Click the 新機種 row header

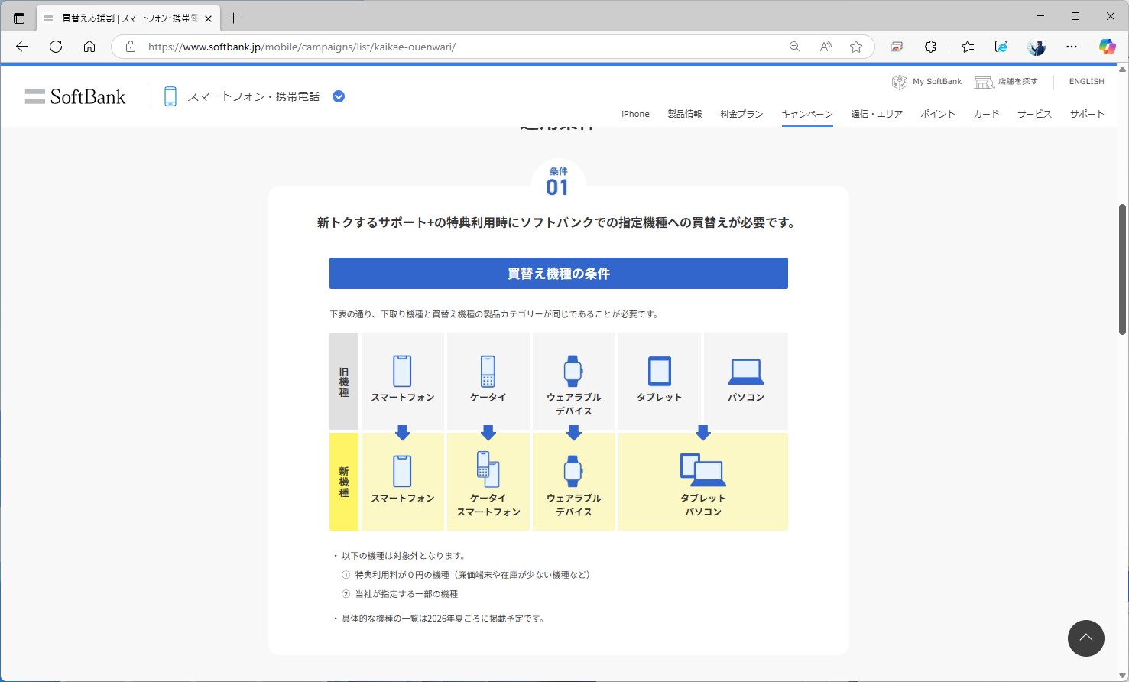click(344, 482)
